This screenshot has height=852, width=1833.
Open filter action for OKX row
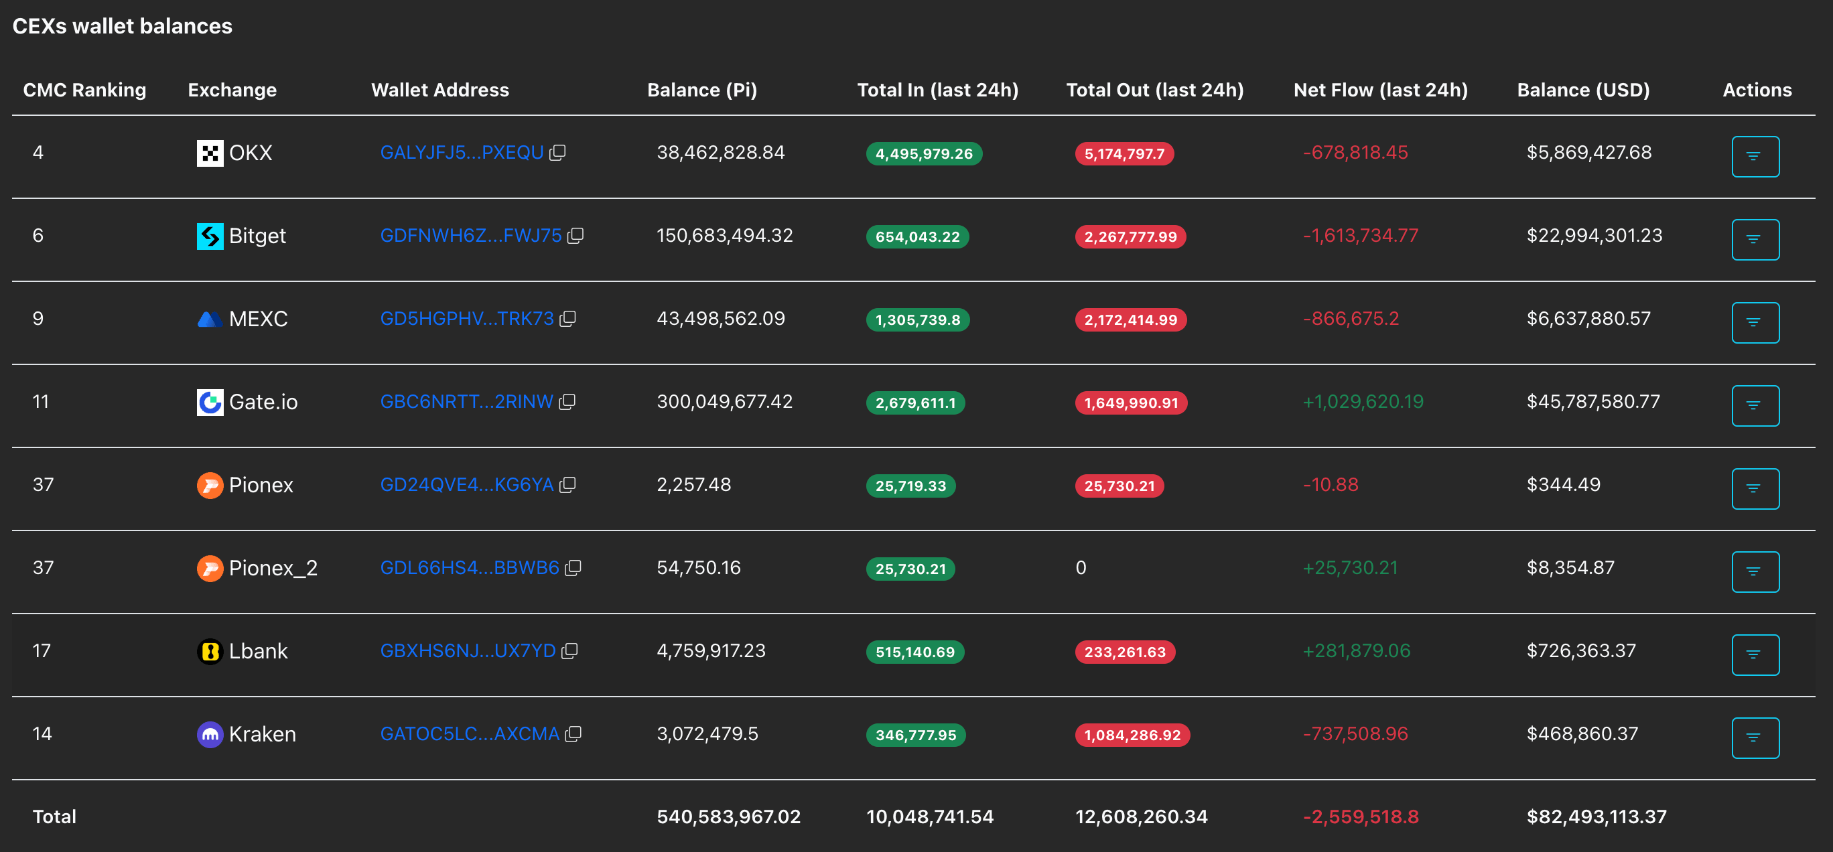(1755, 157)
